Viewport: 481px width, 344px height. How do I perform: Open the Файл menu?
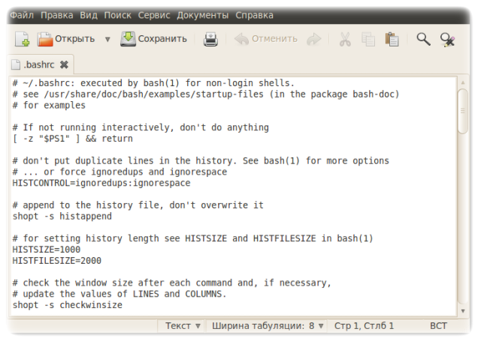(22, 15)
